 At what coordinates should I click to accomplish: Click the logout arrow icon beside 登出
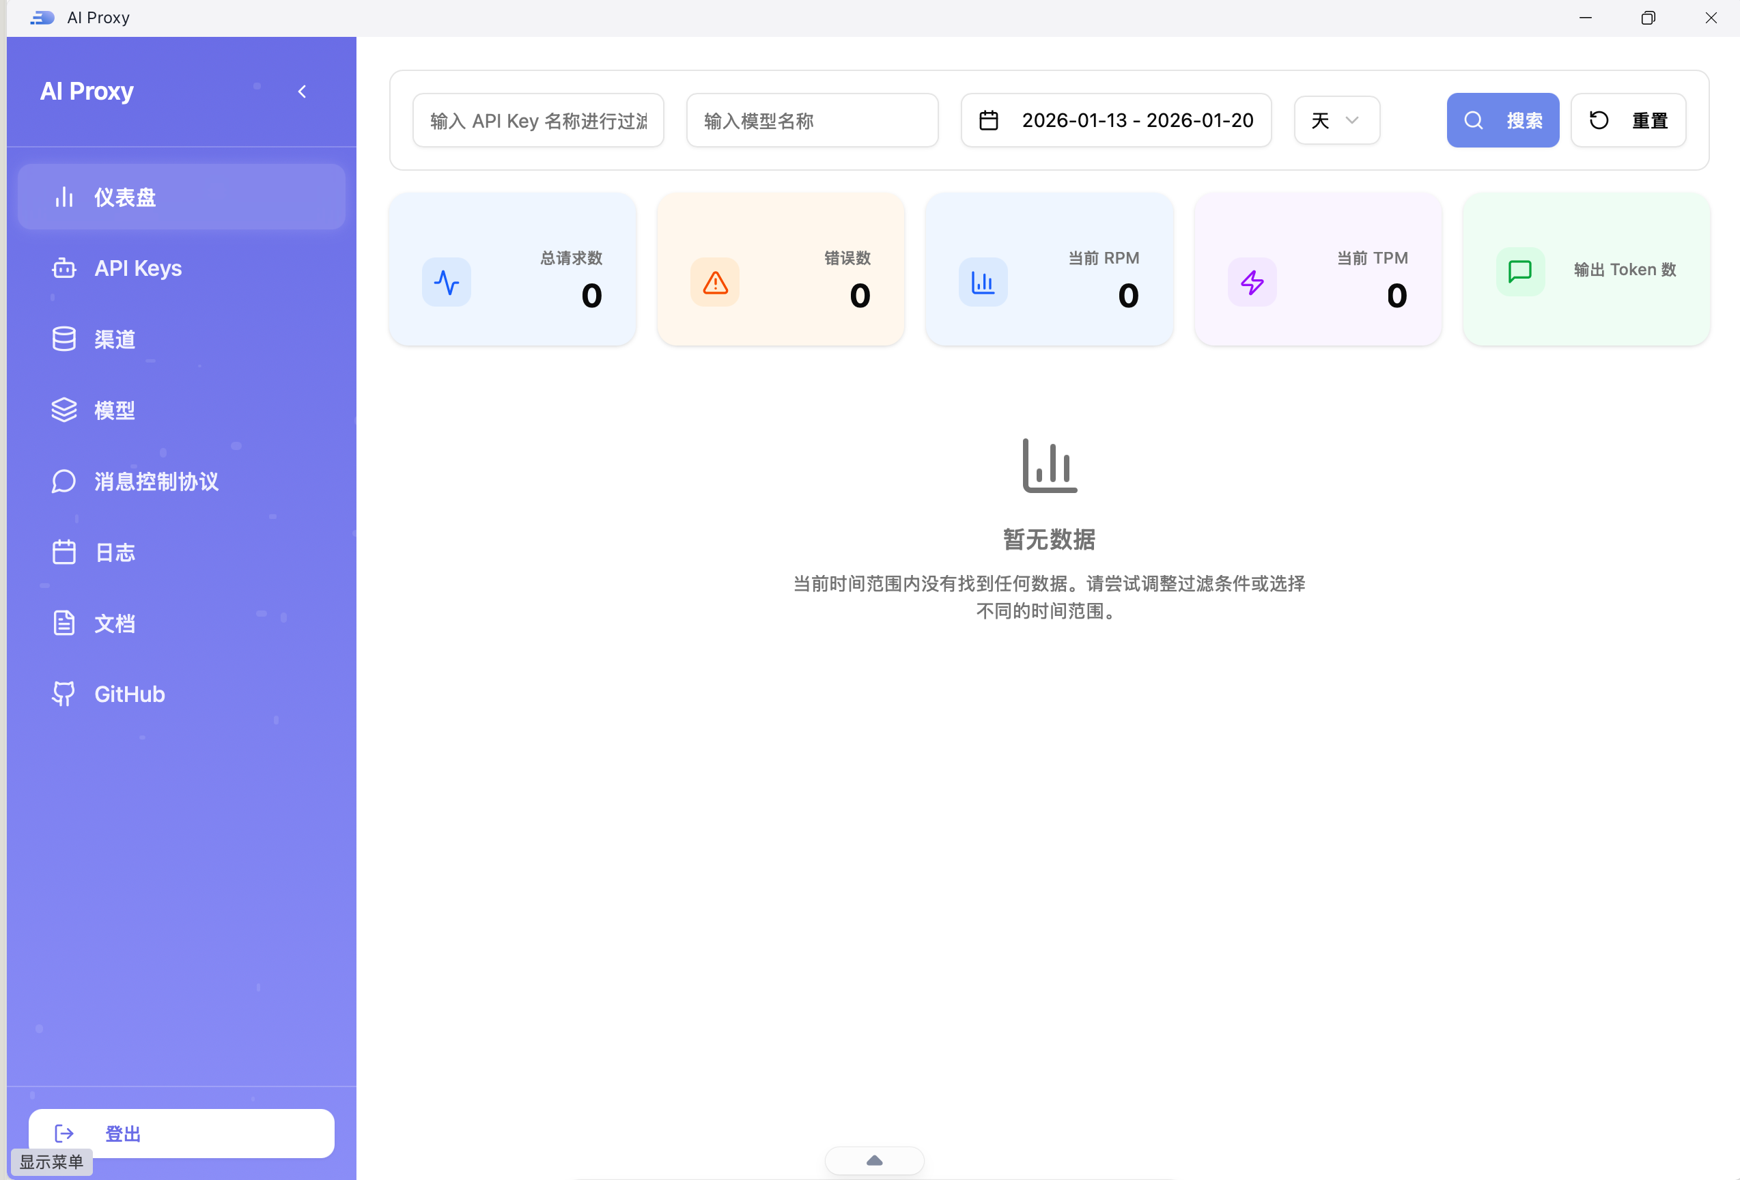pos(64,1133)
